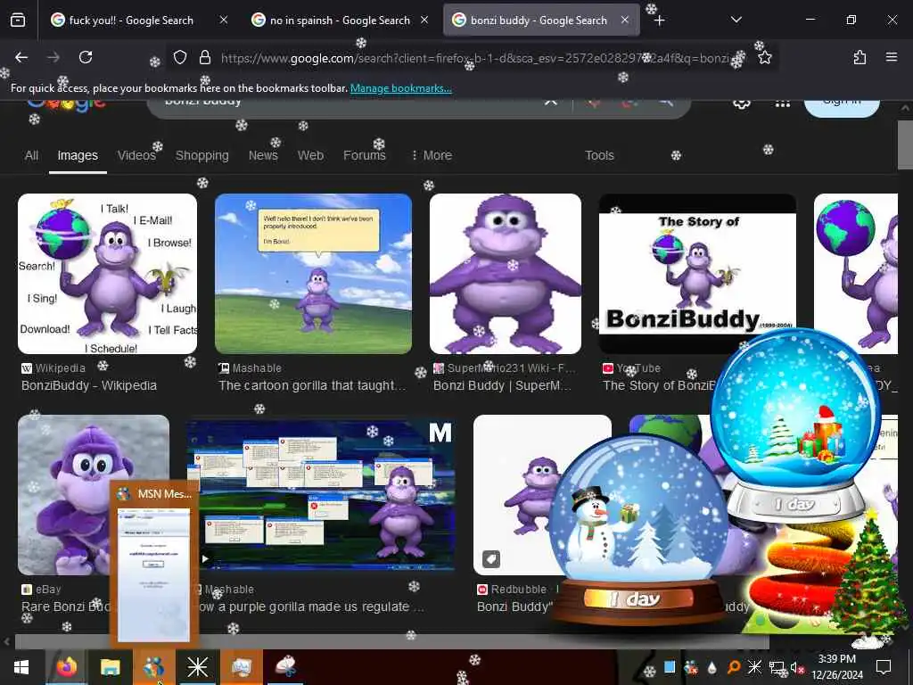This screenshot has height=685, width=913.
Task: Open Firefox application hamburger menu
Action: click(x=892, y=57)
